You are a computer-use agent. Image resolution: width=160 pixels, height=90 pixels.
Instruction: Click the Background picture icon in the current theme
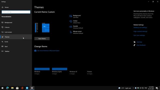[71, 16]
